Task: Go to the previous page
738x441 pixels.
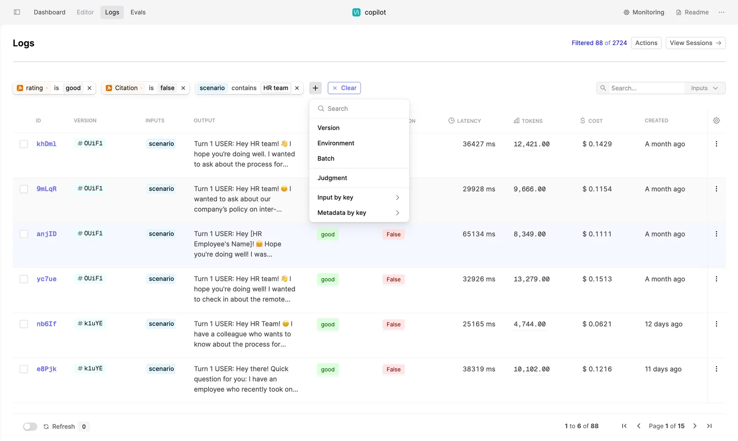Action: point(639,426)
